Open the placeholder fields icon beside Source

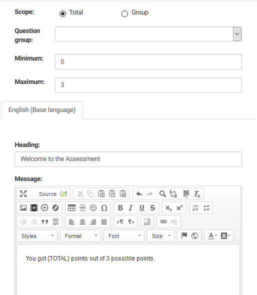click(63, 194)
